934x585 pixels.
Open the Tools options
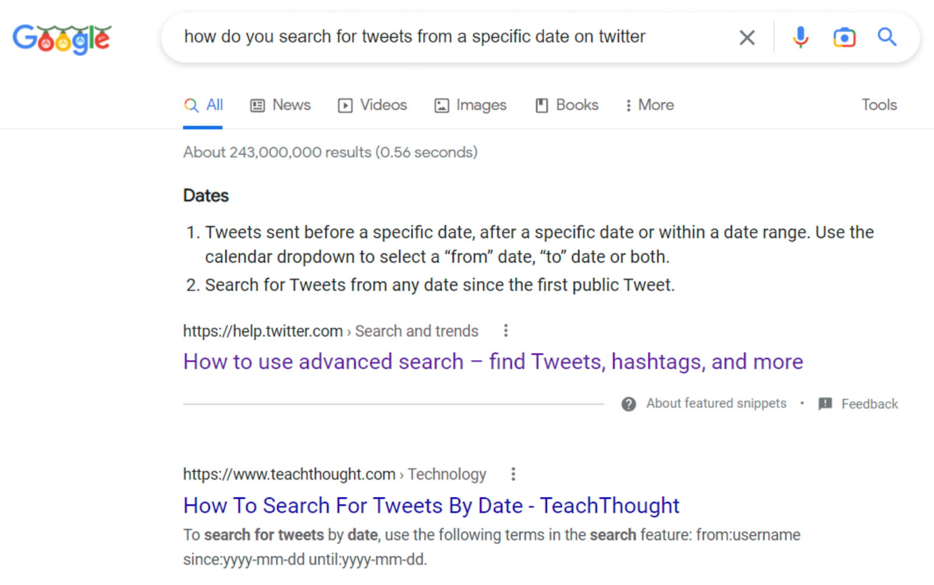click(879, 105)
